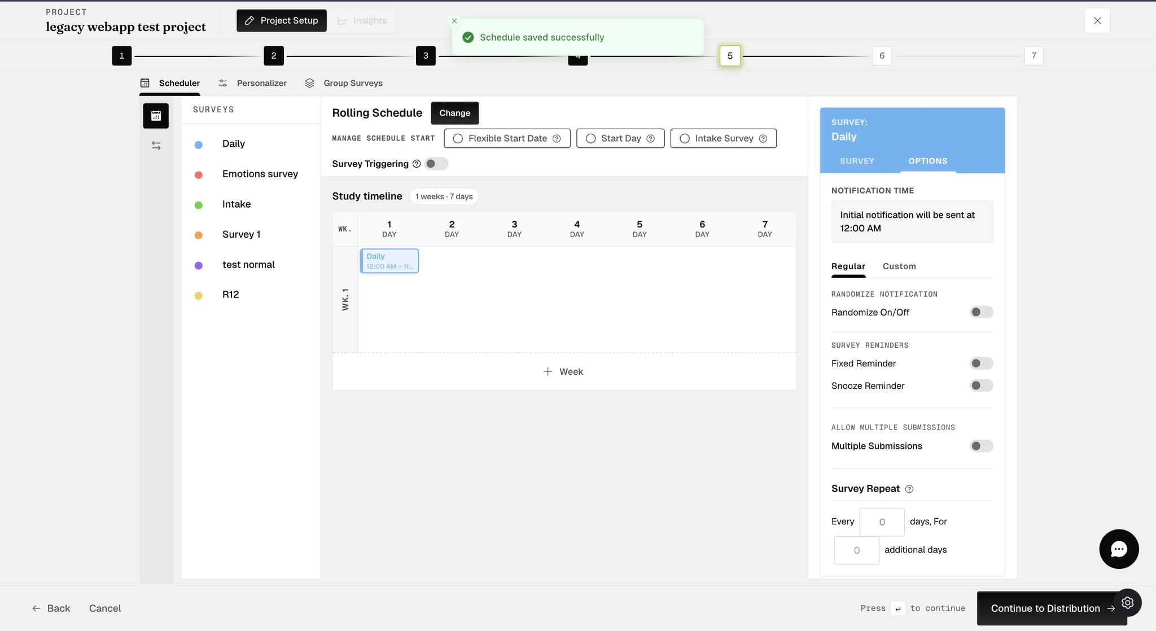Image resolution: width=1156 pixels, height=631 pixels.
Task: Add a week to the timeline
Action: coord(564,371)
